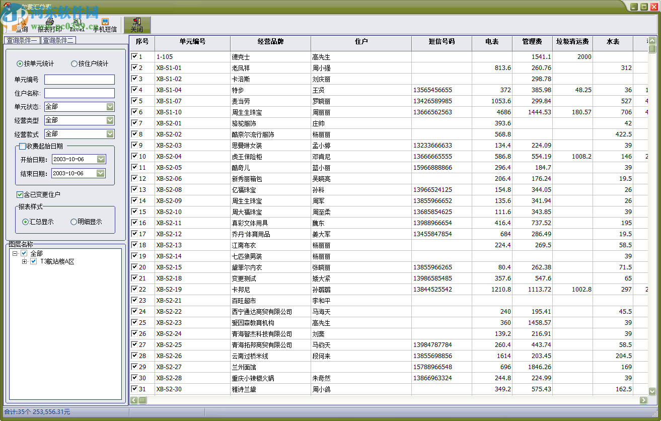Click the 德克士 brand cell
The image size is (661, 421).
click(271, 57)
